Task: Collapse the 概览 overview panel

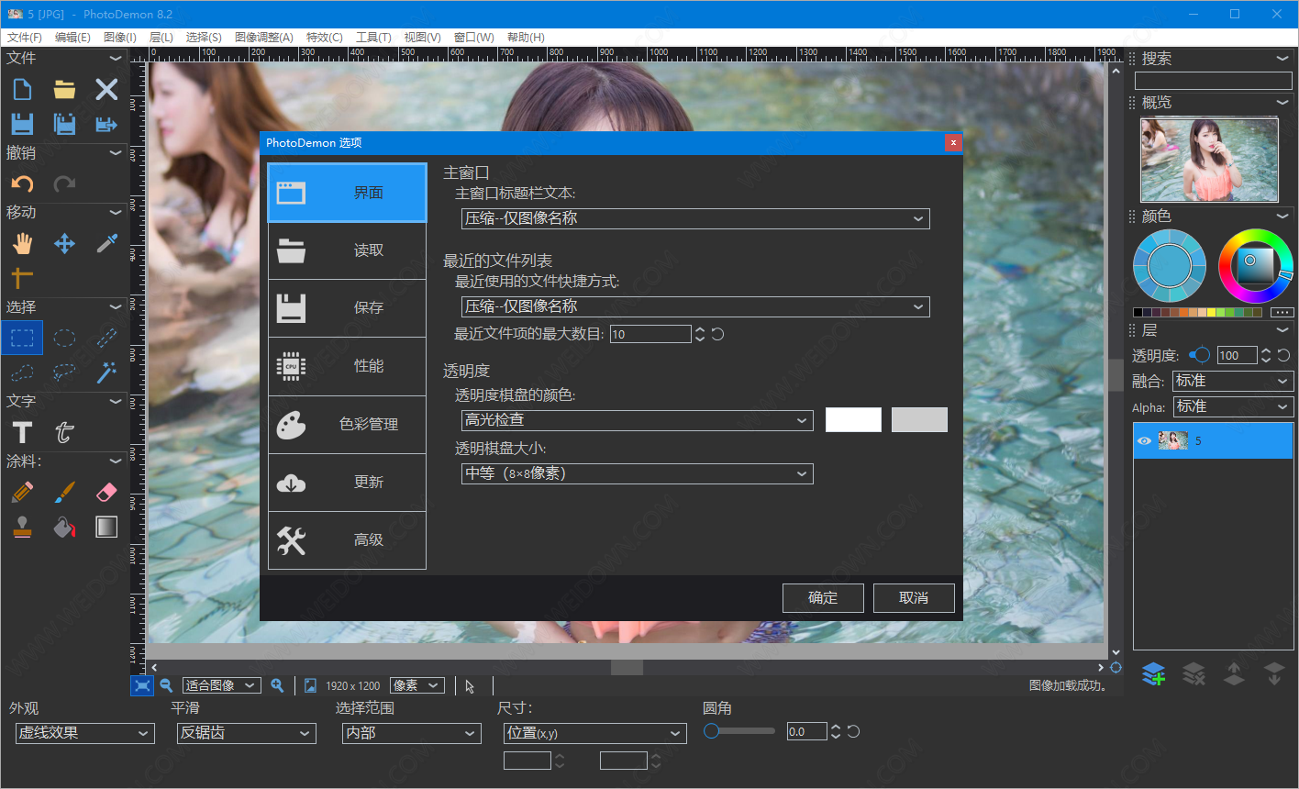Action: pos(1282,103)
